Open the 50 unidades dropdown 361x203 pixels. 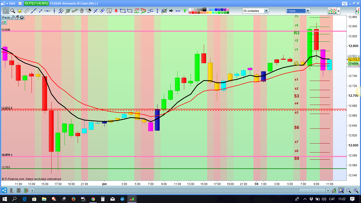pyautogui.click(x=256, y=11)
